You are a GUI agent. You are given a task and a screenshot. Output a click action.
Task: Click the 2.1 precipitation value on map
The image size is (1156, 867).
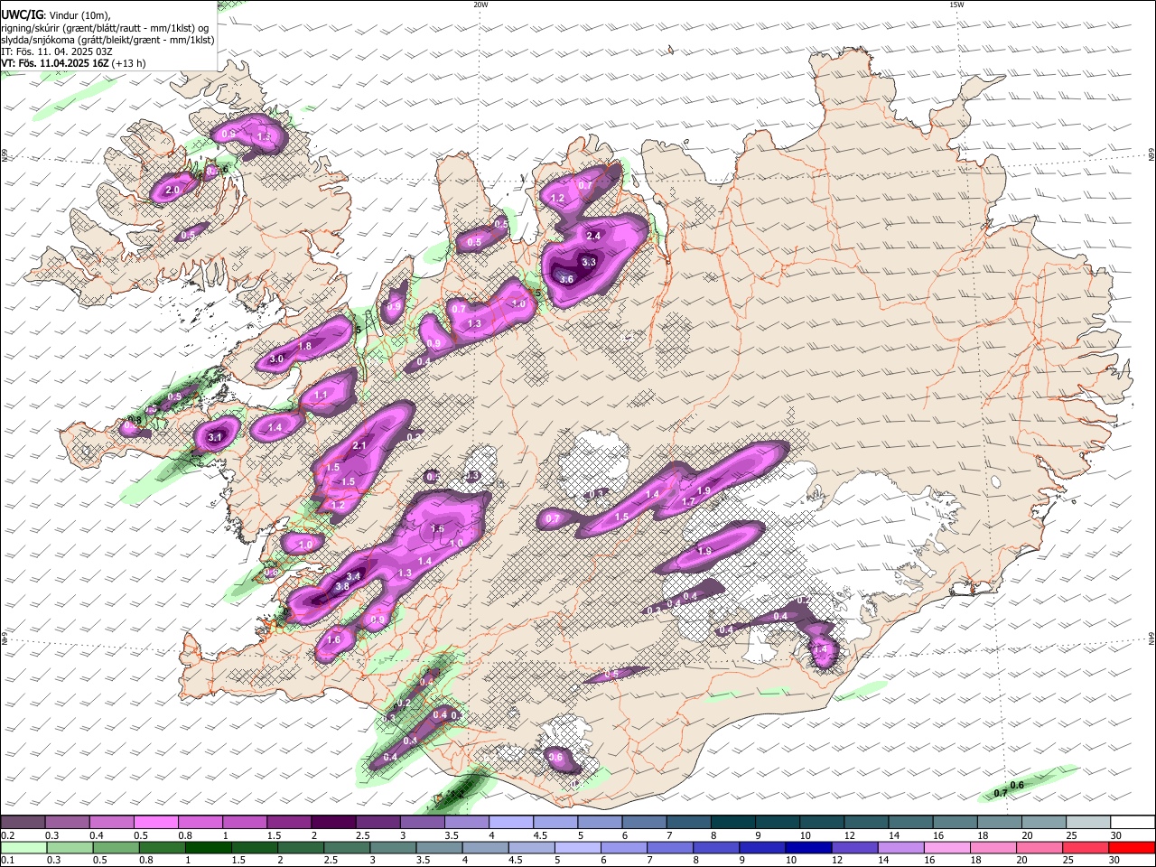point(359,446)
